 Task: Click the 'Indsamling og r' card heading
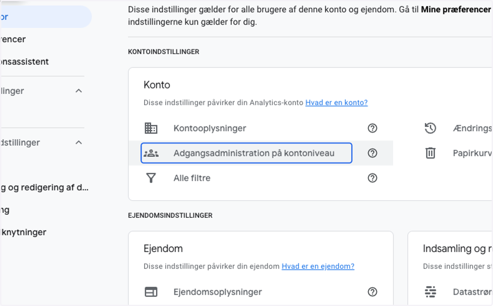pyautogui.click(x=457, y=249)
